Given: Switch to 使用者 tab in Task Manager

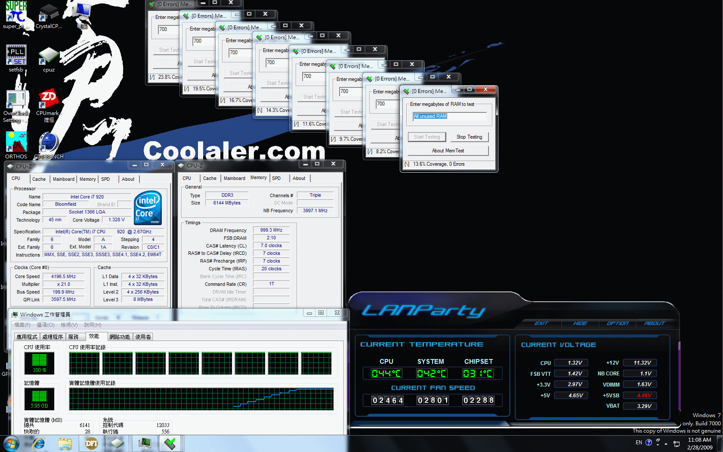Looking at the screenshot, I should point(143,337).
